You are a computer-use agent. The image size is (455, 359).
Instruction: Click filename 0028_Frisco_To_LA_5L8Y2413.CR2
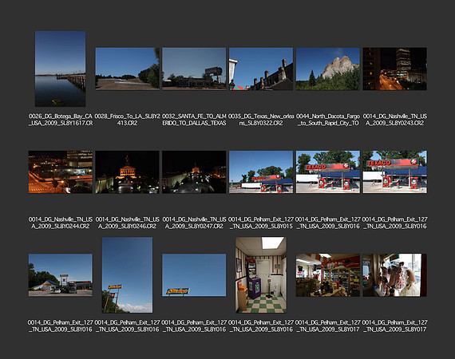point(127,120)
